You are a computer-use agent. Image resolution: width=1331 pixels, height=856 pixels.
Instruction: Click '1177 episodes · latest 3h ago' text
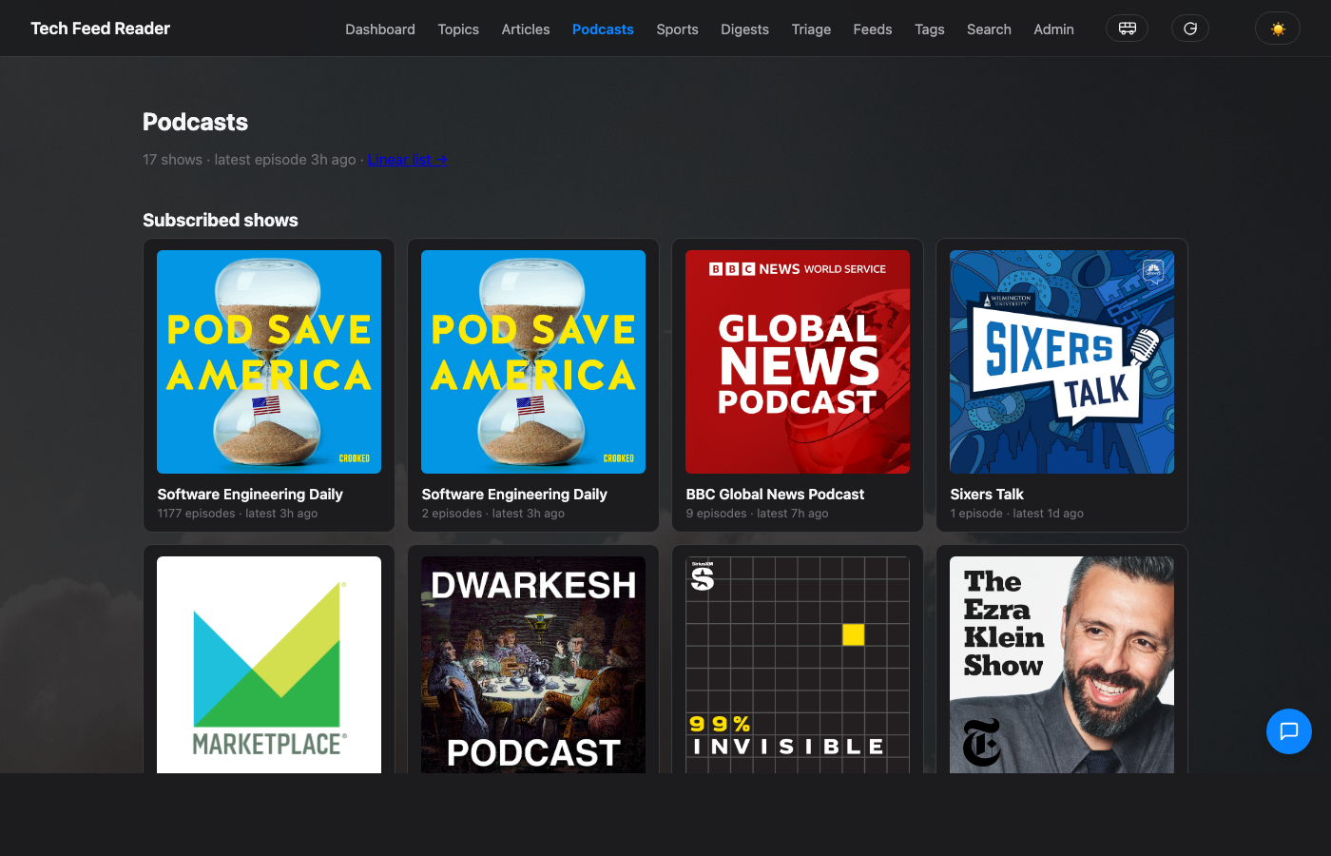[238, 514]
